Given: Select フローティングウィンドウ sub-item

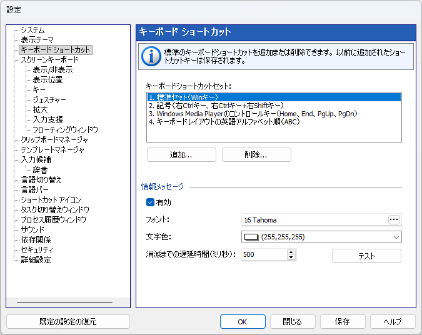Looking at the screenshot, I should pos(65,130).
